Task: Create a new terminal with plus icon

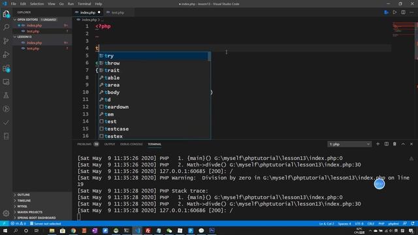Action: click(378, 144)
